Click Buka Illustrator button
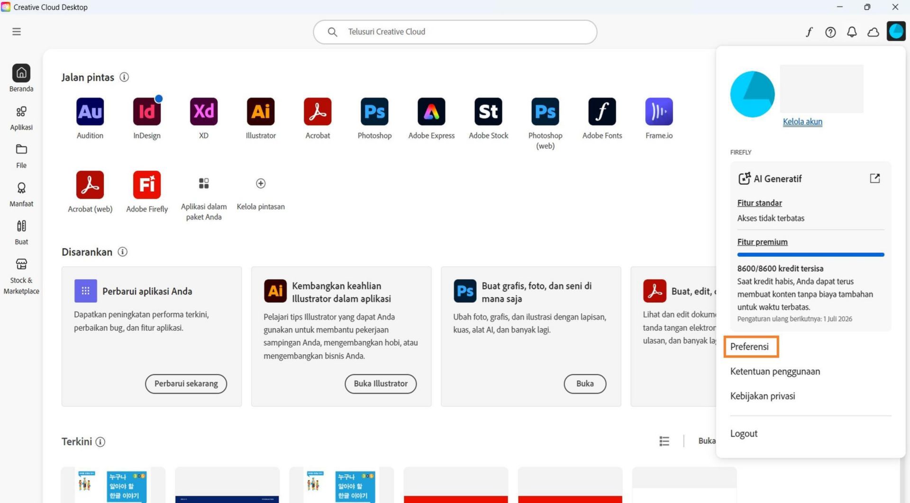 [x=381, y=384]
